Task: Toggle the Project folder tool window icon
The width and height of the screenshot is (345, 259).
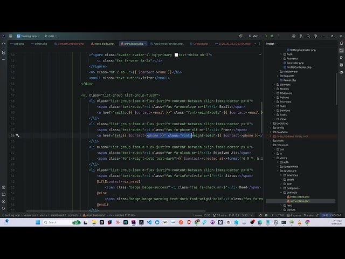Action: click(x=341, y=51)
